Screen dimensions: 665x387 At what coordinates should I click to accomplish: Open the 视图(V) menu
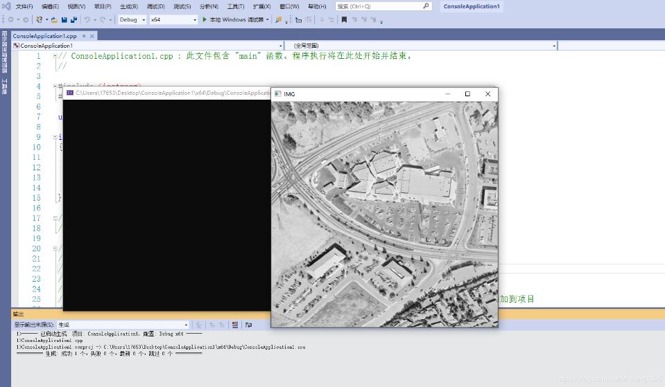76,6
